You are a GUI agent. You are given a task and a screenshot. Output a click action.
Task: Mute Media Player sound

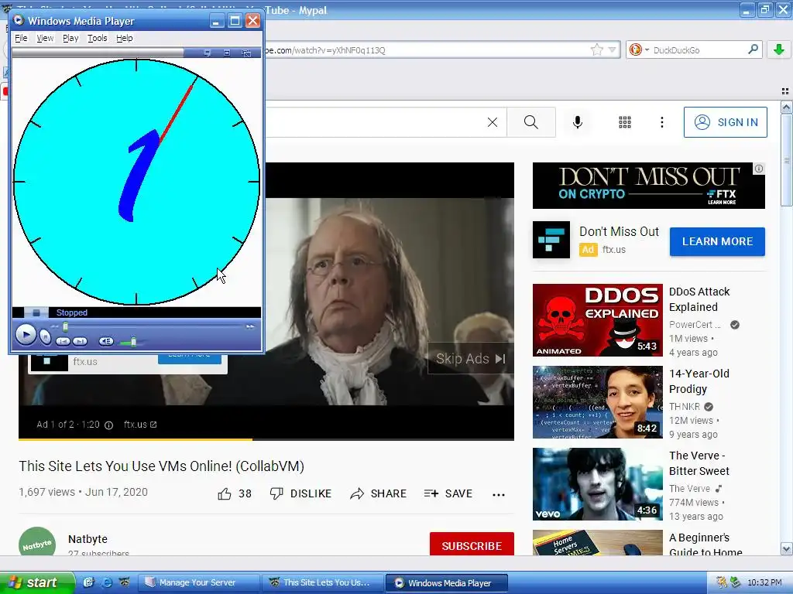pos(105,341)
